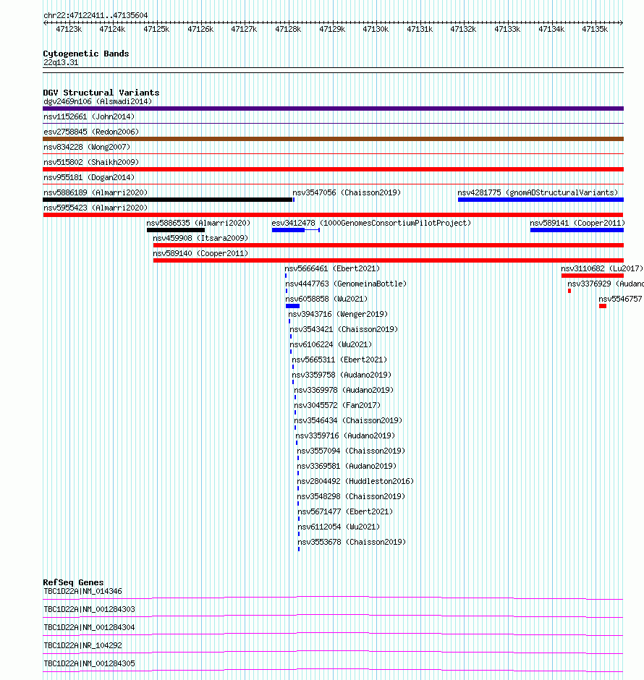Click the nsv5665311 (Ebert2021) label

point(339,360)
